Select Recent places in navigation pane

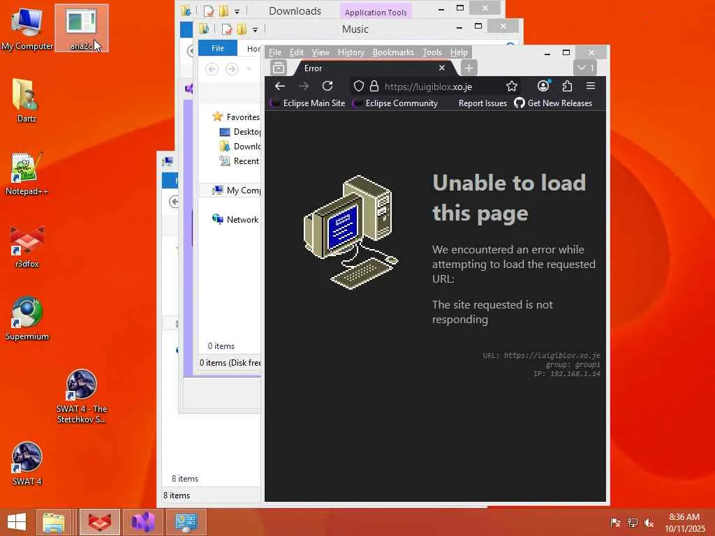[240, 161]
